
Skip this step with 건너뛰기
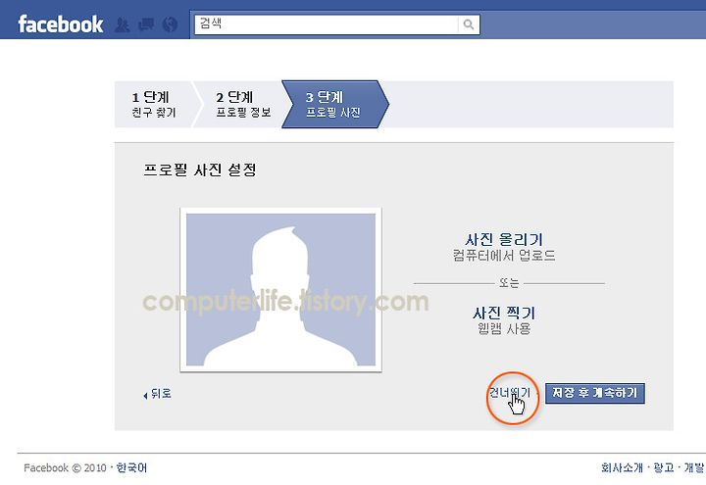tap(509, 393)
